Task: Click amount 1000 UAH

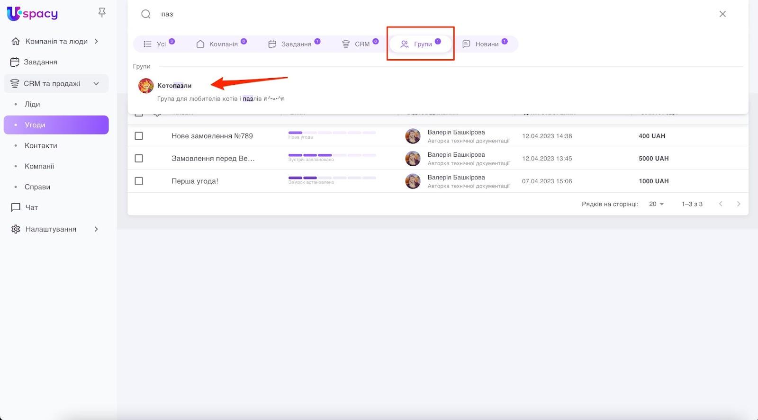Action: click(x=654, y=181)
